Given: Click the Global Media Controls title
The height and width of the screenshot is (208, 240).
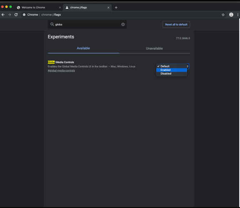Looking at the screenshot, I should 61,62.
